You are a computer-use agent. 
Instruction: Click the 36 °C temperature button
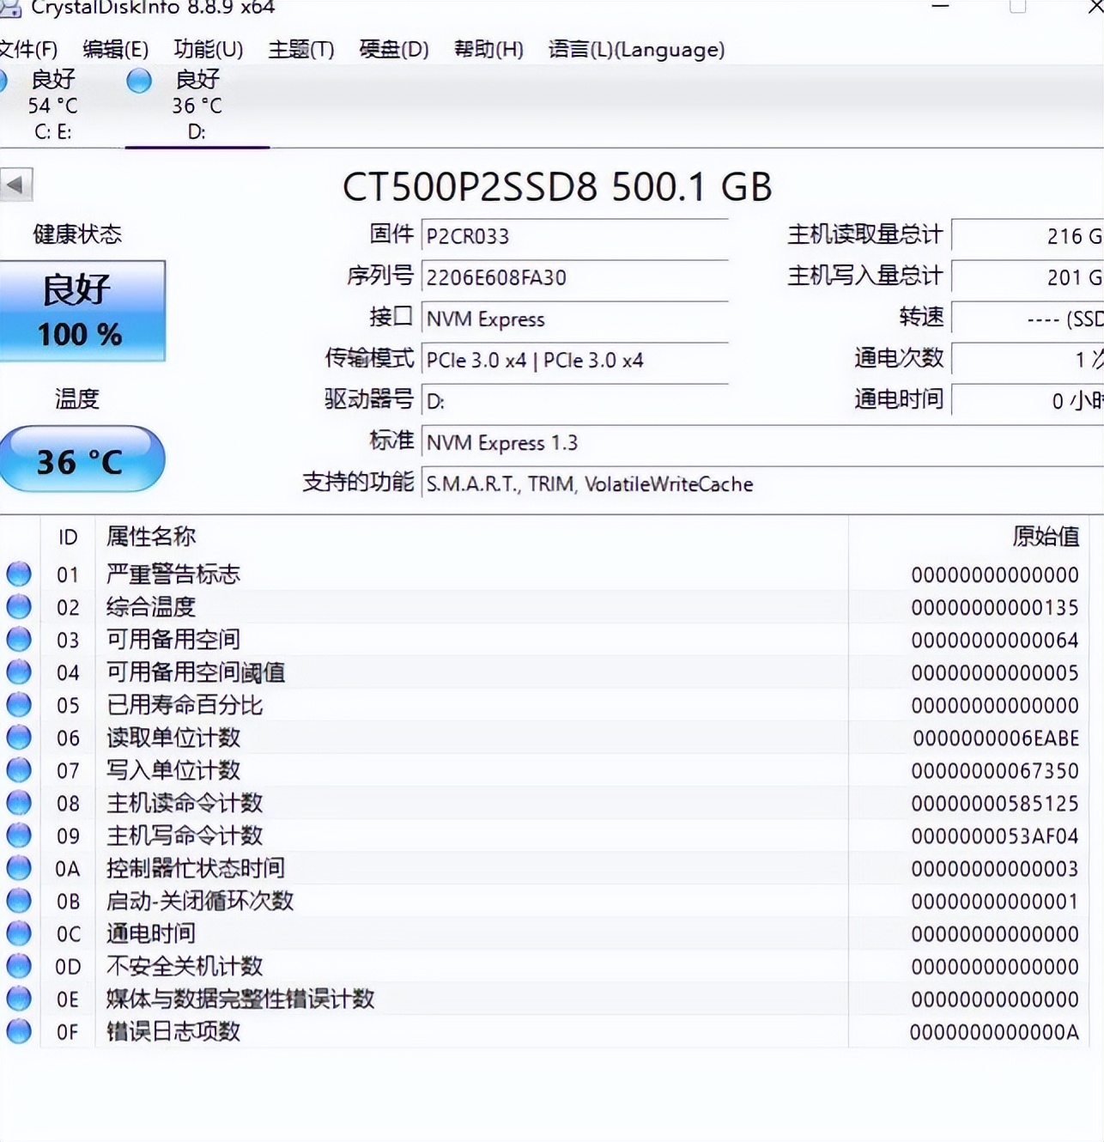tap(81, 459)
